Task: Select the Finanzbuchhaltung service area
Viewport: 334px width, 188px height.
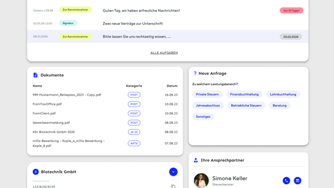Action: (x=244, y=94)
